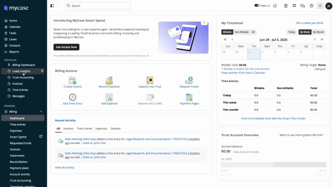333x187 pixels.
Task: Click View Account Activity link
Action: pos(246,152)
